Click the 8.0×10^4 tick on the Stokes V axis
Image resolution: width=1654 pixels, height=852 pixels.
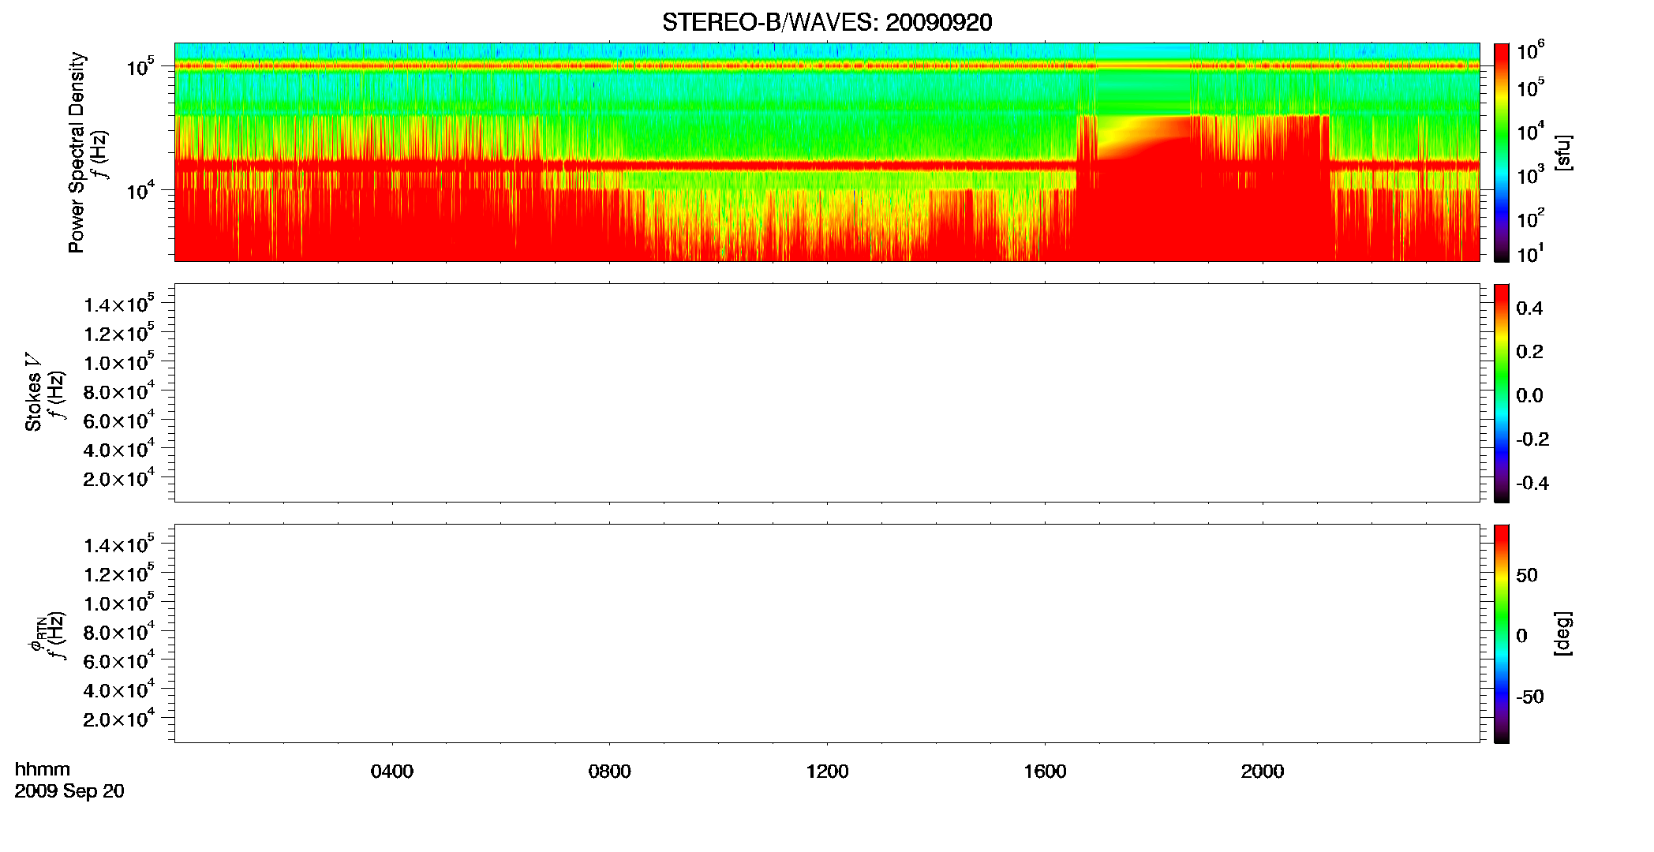click(119, 391)
